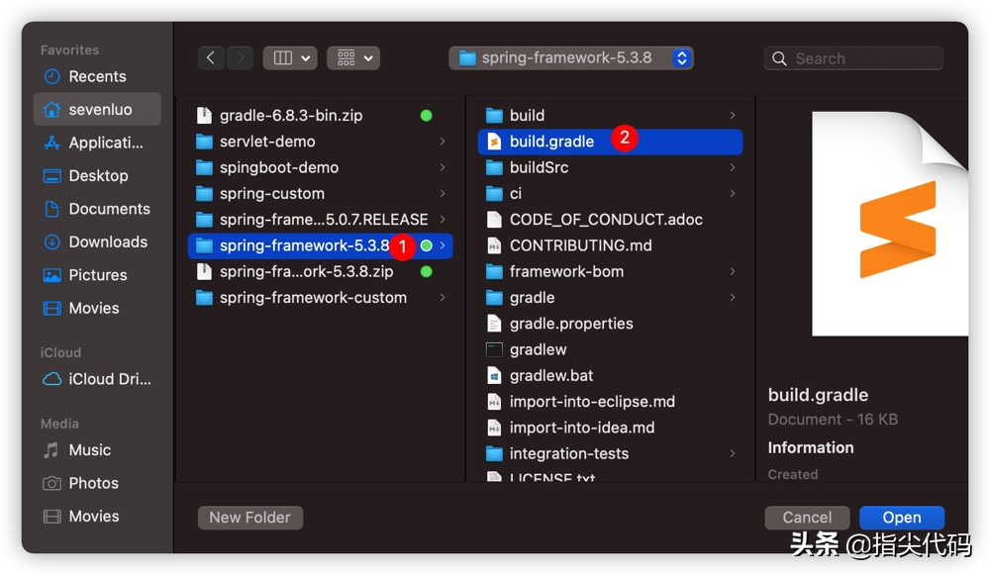
Task: Click the Information heading in preview pane
Action: pos(811,447)
